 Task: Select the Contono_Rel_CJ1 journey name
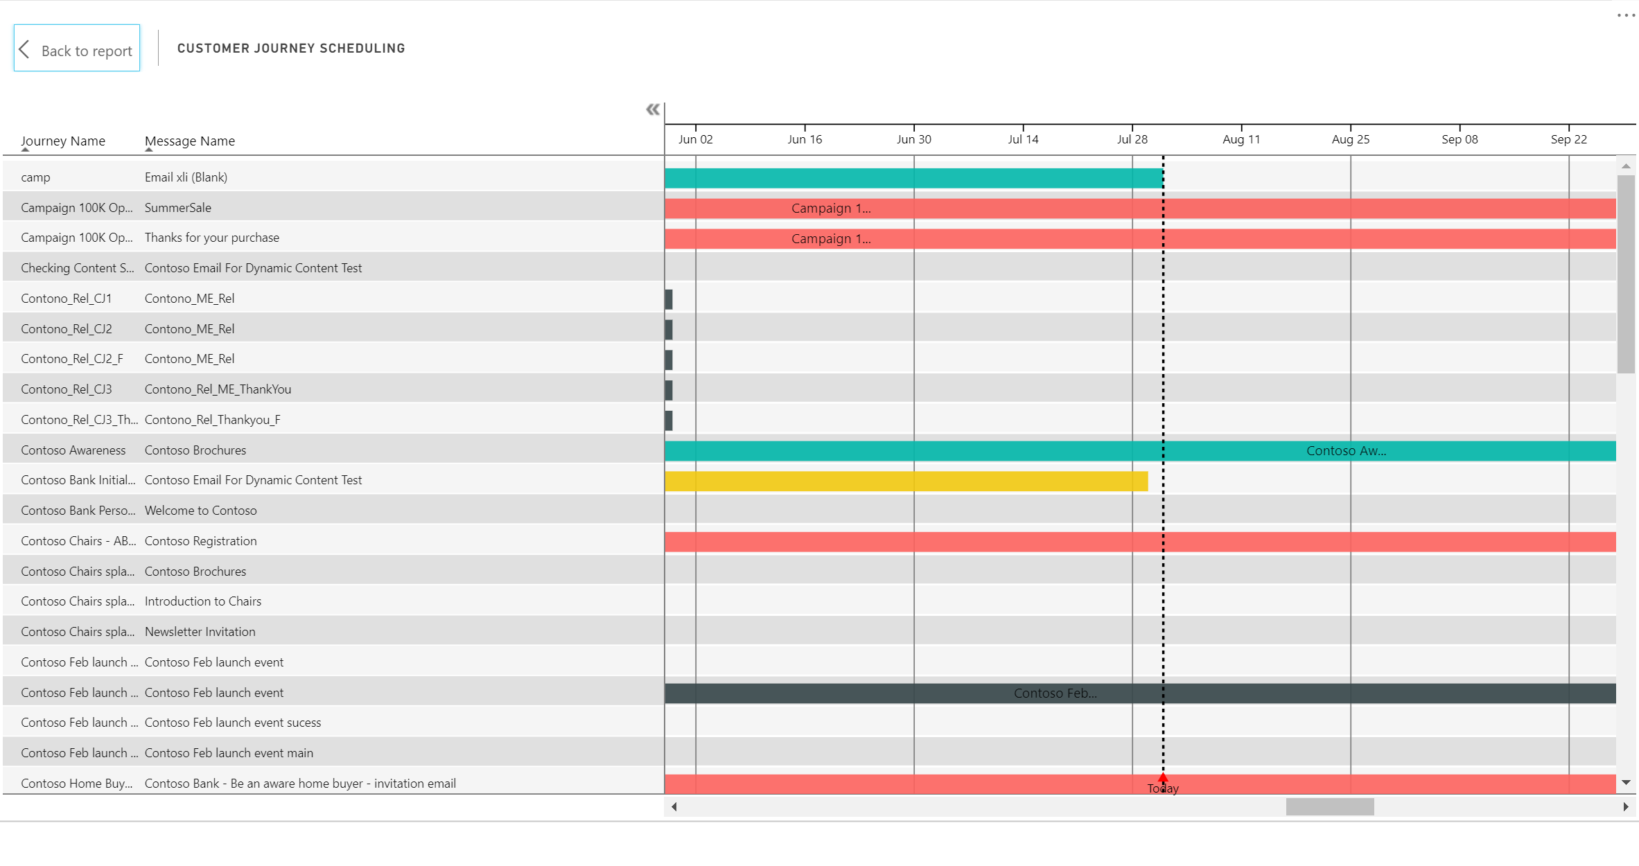coord(67,299)
